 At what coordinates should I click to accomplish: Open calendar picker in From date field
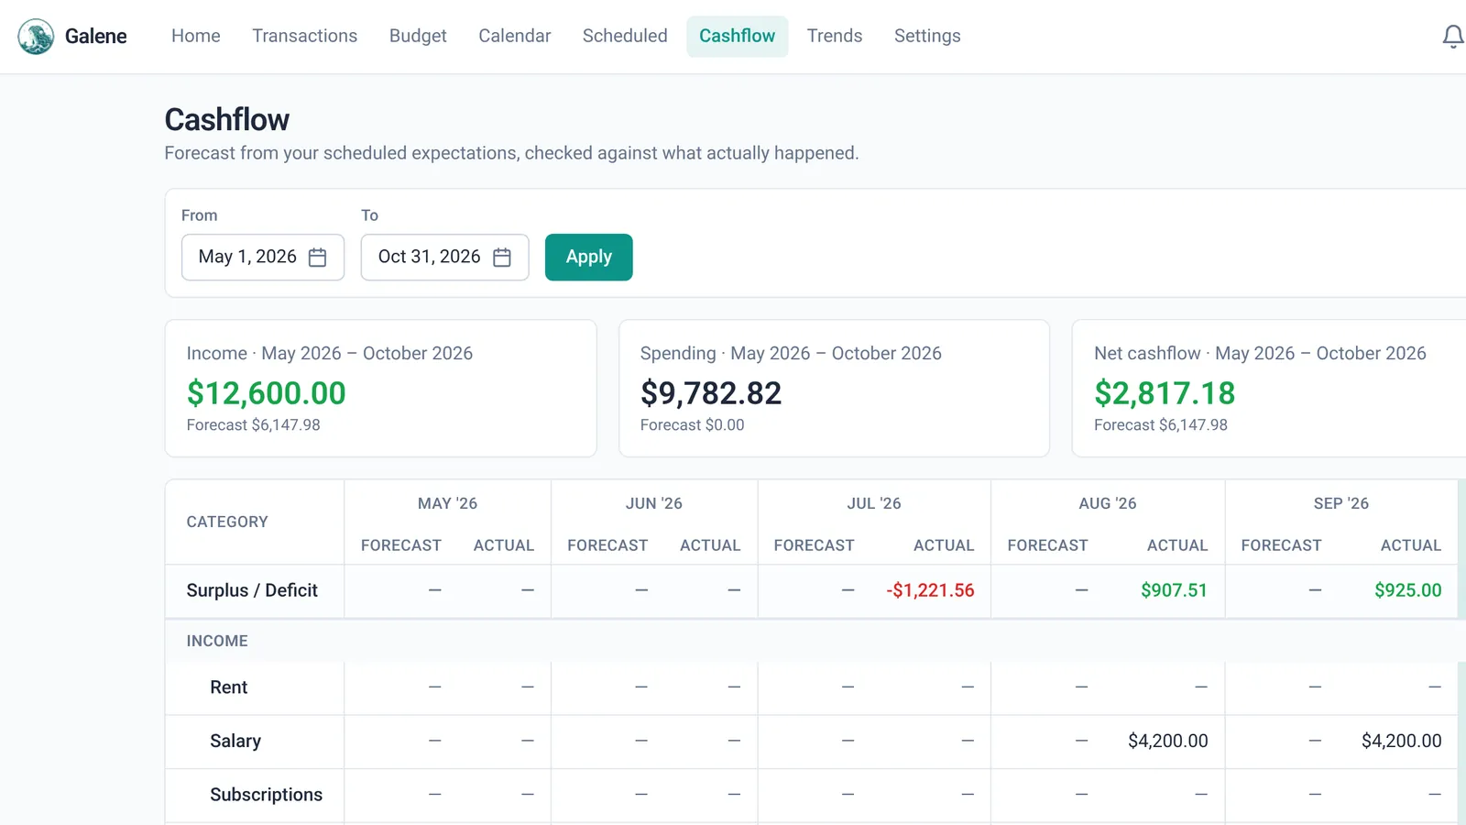click(x=317, y=258)
